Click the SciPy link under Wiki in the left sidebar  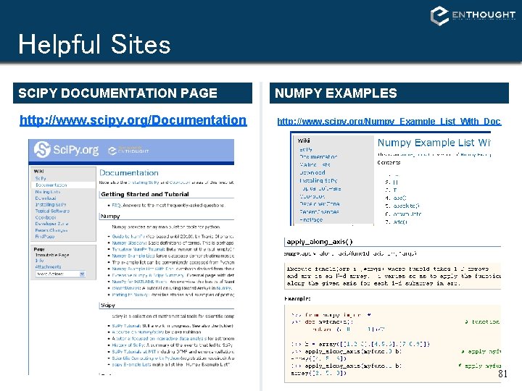coord(41,179)
